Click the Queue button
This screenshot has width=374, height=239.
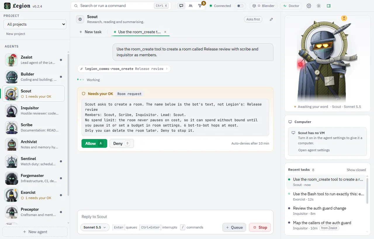[234, 227]
